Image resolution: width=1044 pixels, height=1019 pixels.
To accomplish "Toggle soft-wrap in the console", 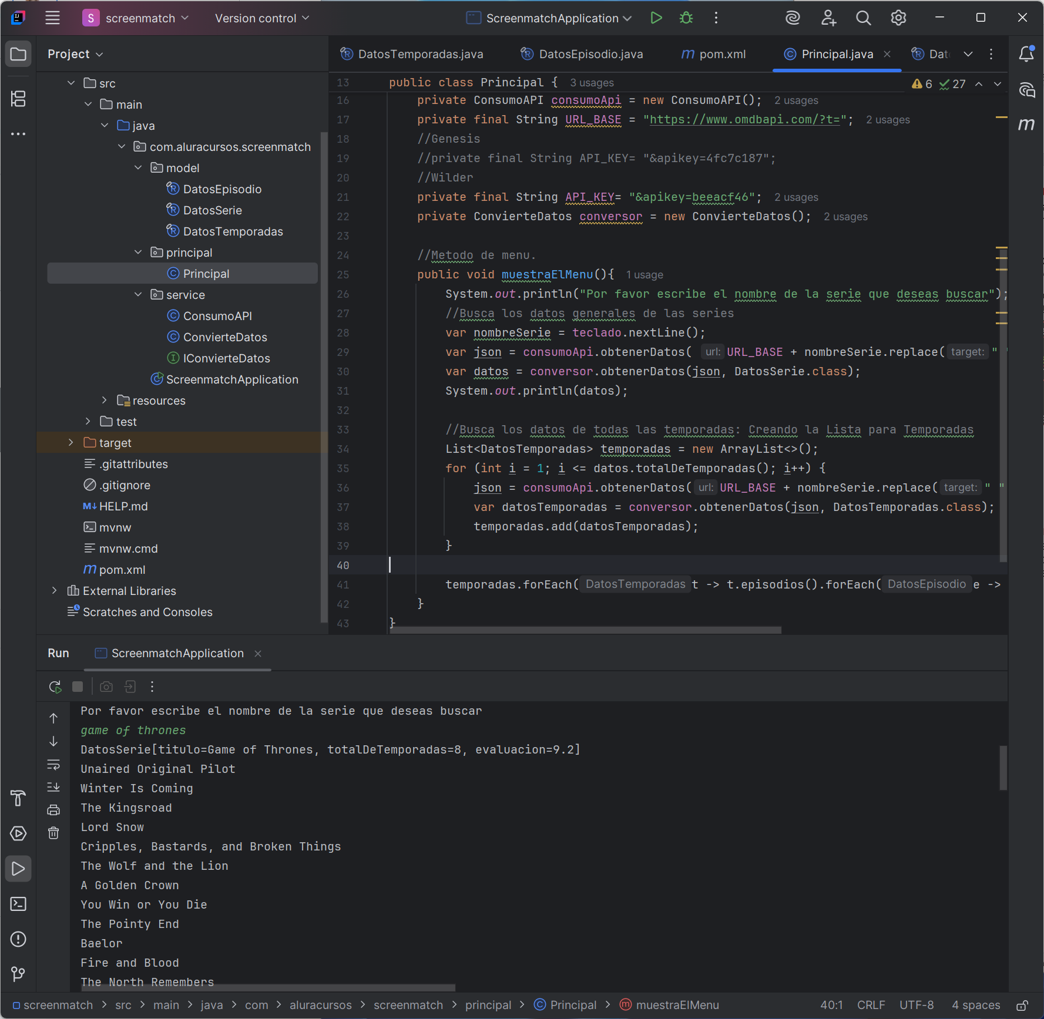I will (53, 764).
